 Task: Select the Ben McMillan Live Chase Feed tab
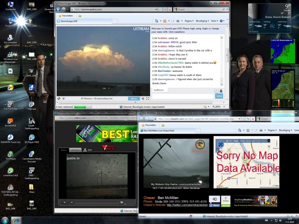point(167,131)
